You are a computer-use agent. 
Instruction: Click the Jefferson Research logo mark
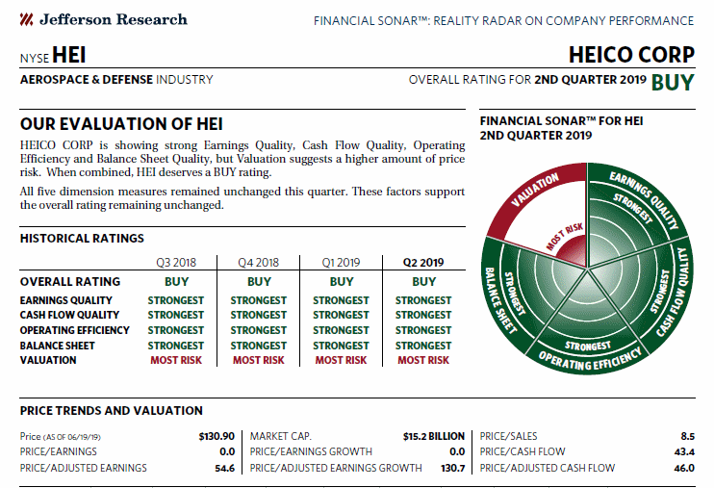tap(26, 19)
